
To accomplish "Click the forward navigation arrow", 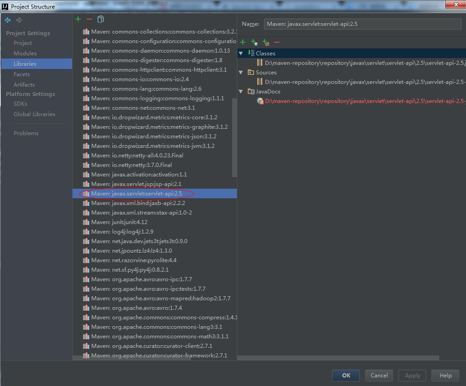I will (19, 20).
